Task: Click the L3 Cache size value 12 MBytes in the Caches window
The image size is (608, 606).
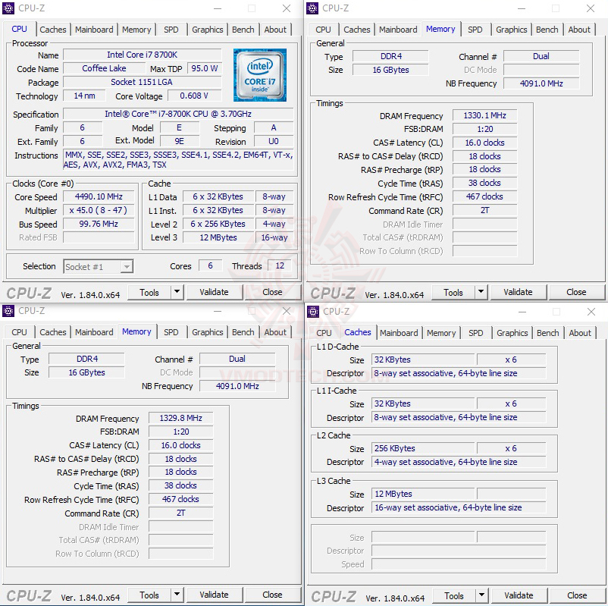Action: (423, 494)
